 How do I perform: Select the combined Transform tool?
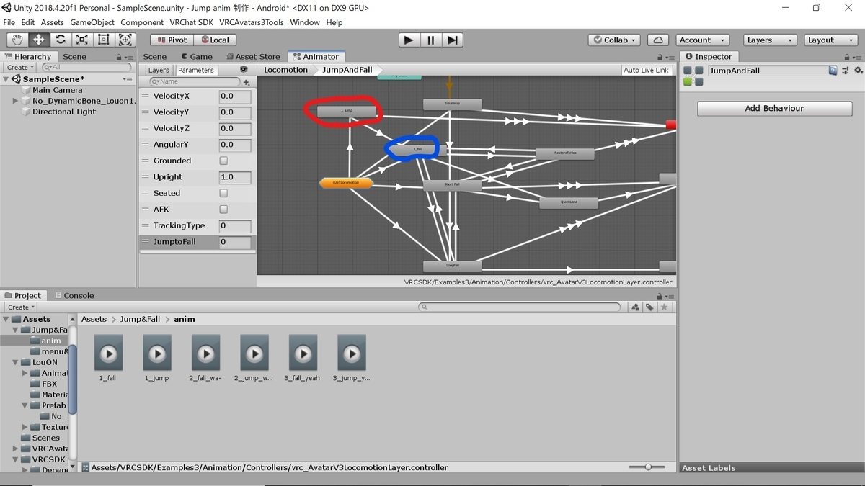[125, 40]
